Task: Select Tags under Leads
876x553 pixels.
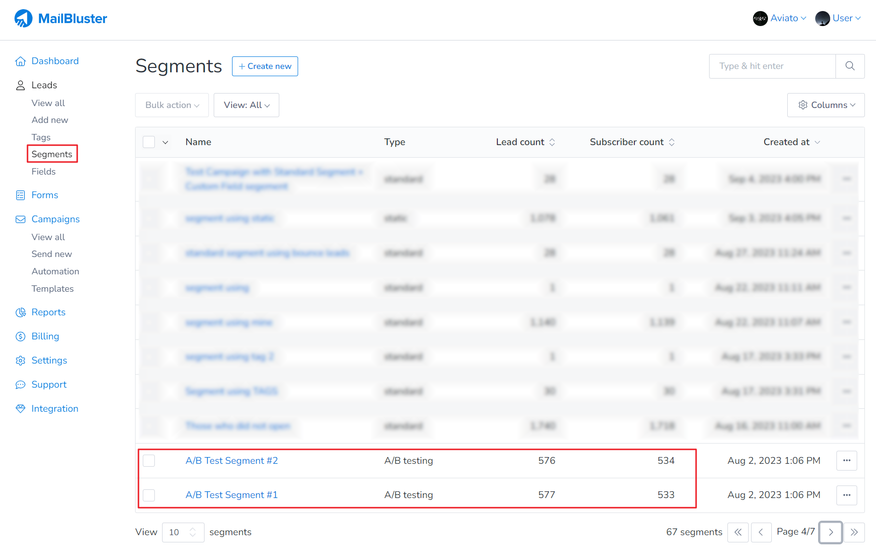Action: click(41, 137)
